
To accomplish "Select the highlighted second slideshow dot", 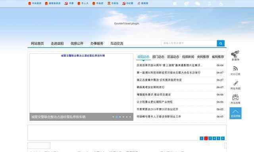I will 117,117.
